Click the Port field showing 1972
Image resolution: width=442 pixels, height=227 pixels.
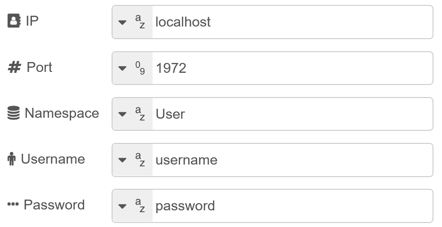pos(292,68)
